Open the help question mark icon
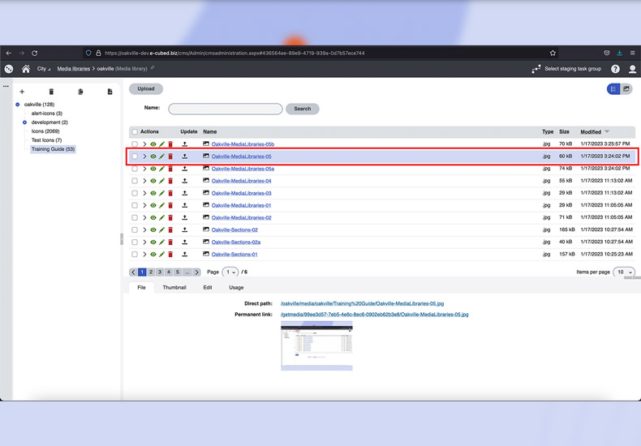641x446 pixels. click(615, 69)
